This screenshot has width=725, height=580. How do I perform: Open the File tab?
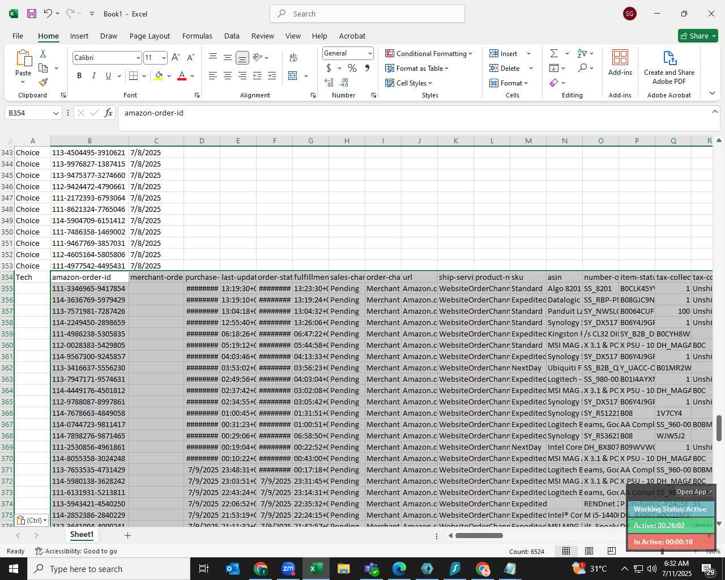coord(18,36)
